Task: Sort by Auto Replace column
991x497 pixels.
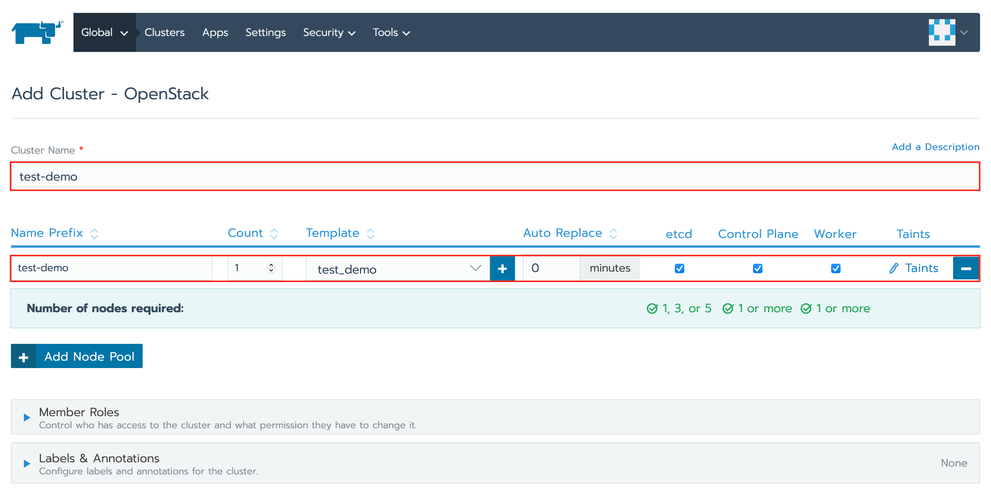Action: pos(570,233)
